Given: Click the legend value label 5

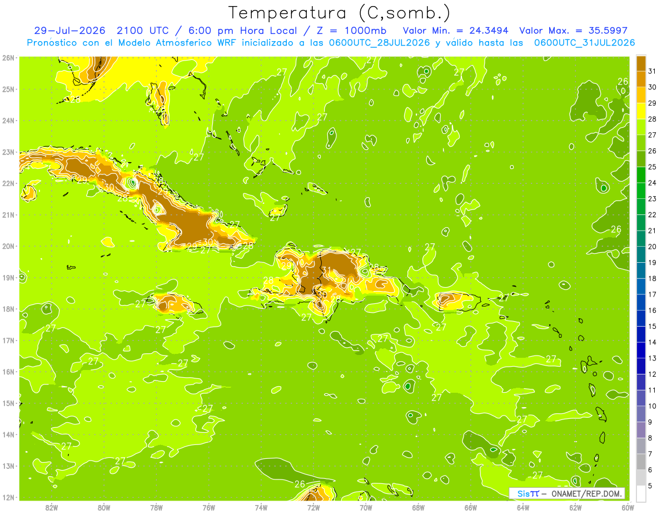Looking at the screenshot, I should [x=650, y=485].
